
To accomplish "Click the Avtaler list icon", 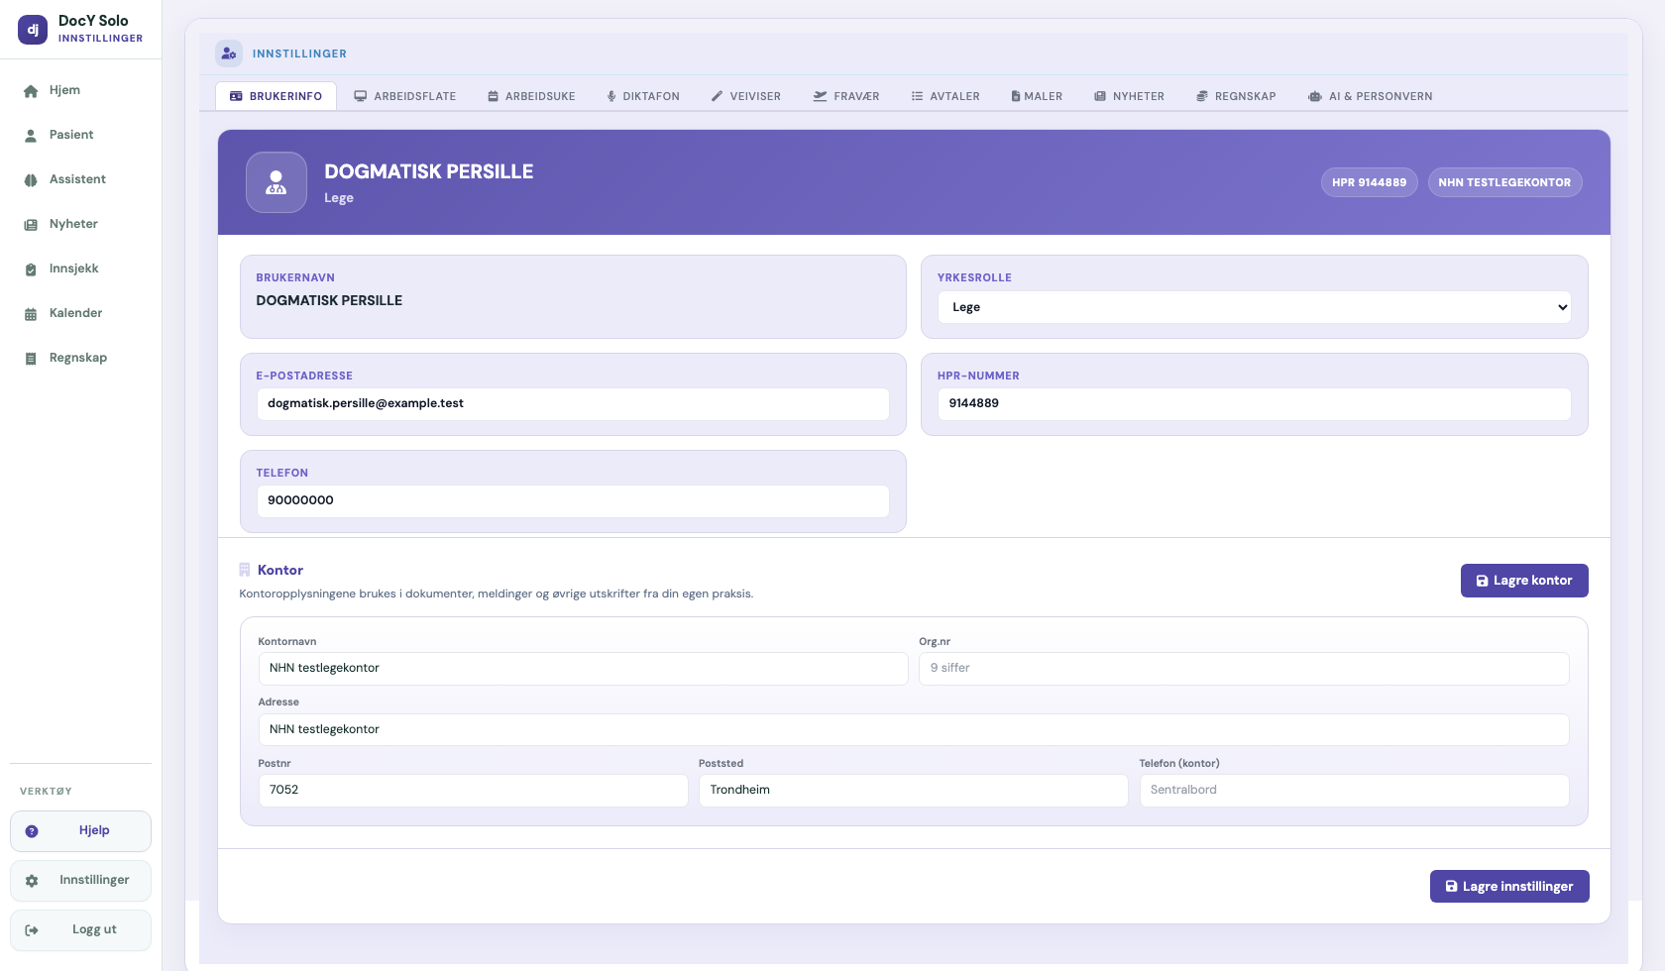I will click(917, 96).
